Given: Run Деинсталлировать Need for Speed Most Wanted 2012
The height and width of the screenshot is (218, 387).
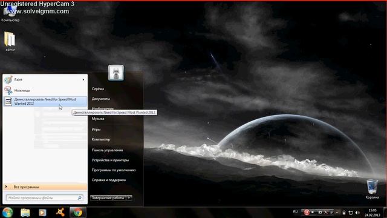Looking at the screenshot, I should click(x=45, y=101).
